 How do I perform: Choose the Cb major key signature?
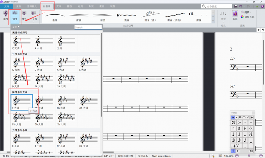pyautogui.click(x=66, y=119)
